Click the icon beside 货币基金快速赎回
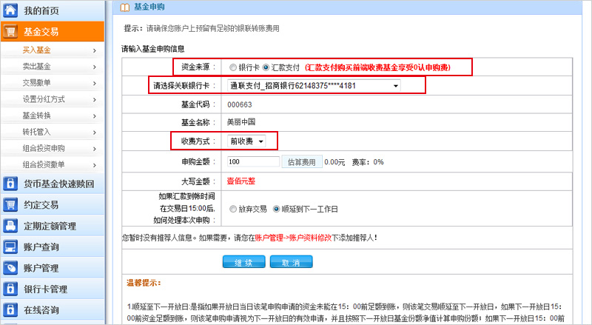 (x=11, y=184)
